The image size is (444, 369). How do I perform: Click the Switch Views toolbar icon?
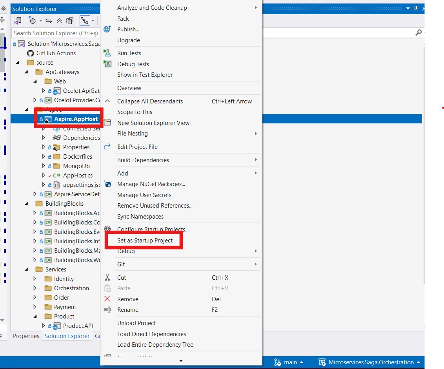tap(17, 21)
